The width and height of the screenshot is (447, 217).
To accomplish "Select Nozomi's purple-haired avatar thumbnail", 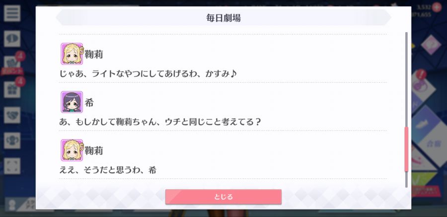I will (x=72, y=102).
